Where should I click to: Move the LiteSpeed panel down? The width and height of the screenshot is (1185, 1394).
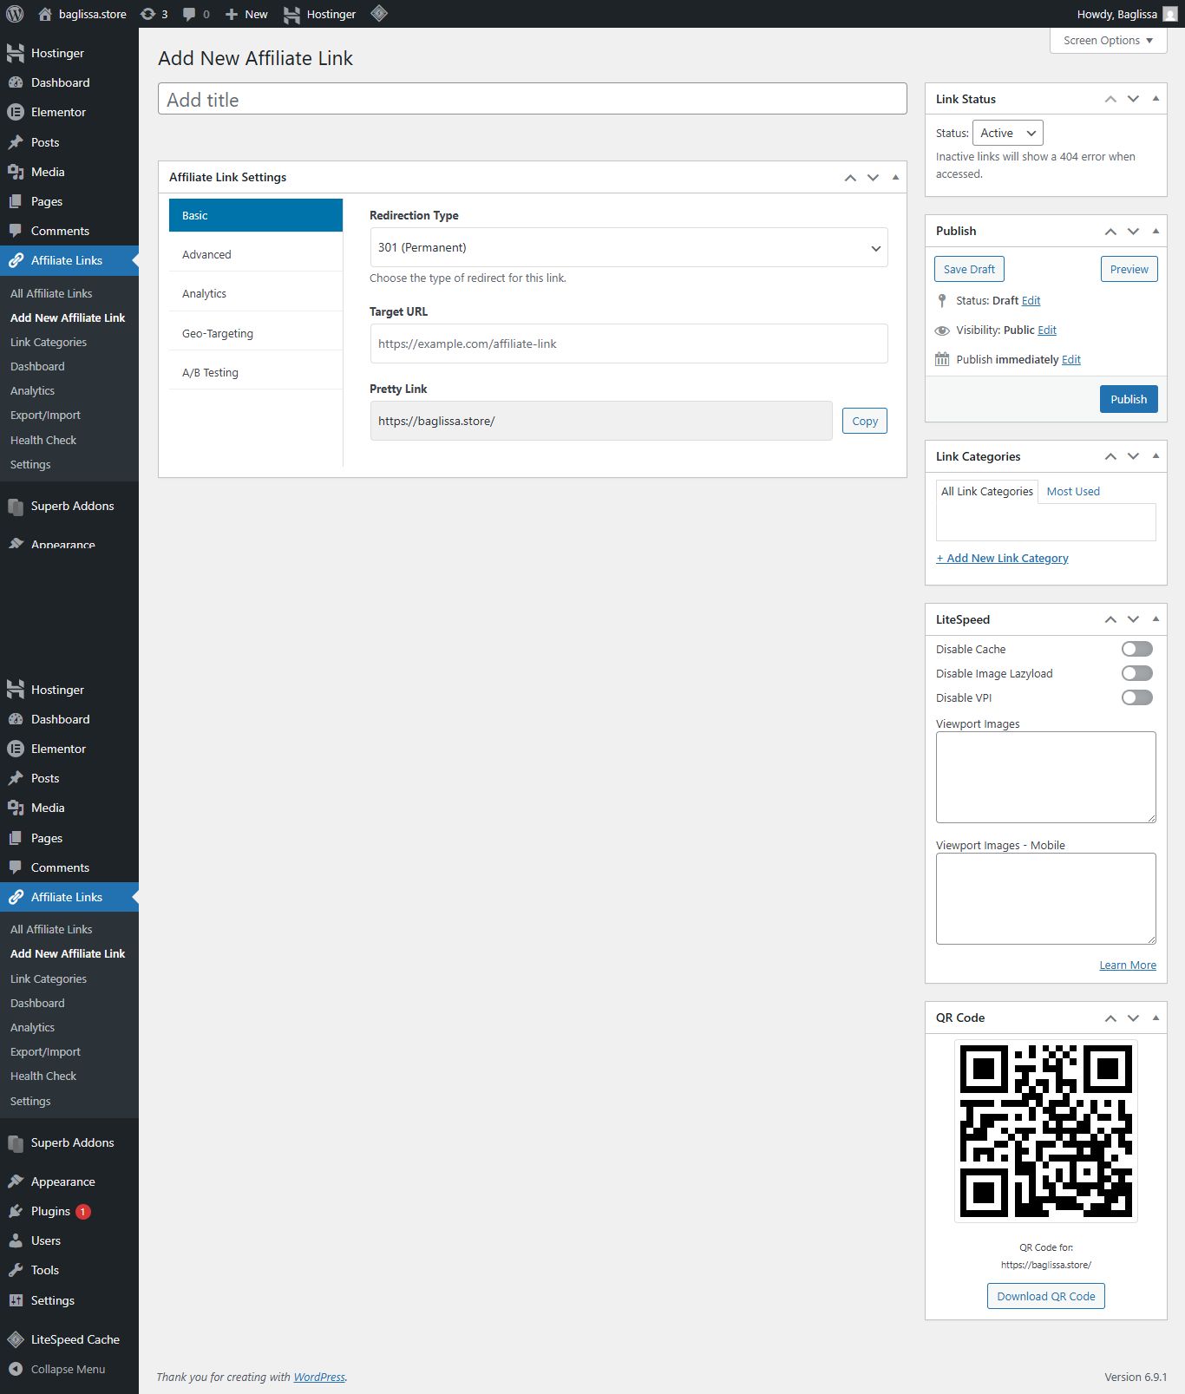[x=1133, y=619]
